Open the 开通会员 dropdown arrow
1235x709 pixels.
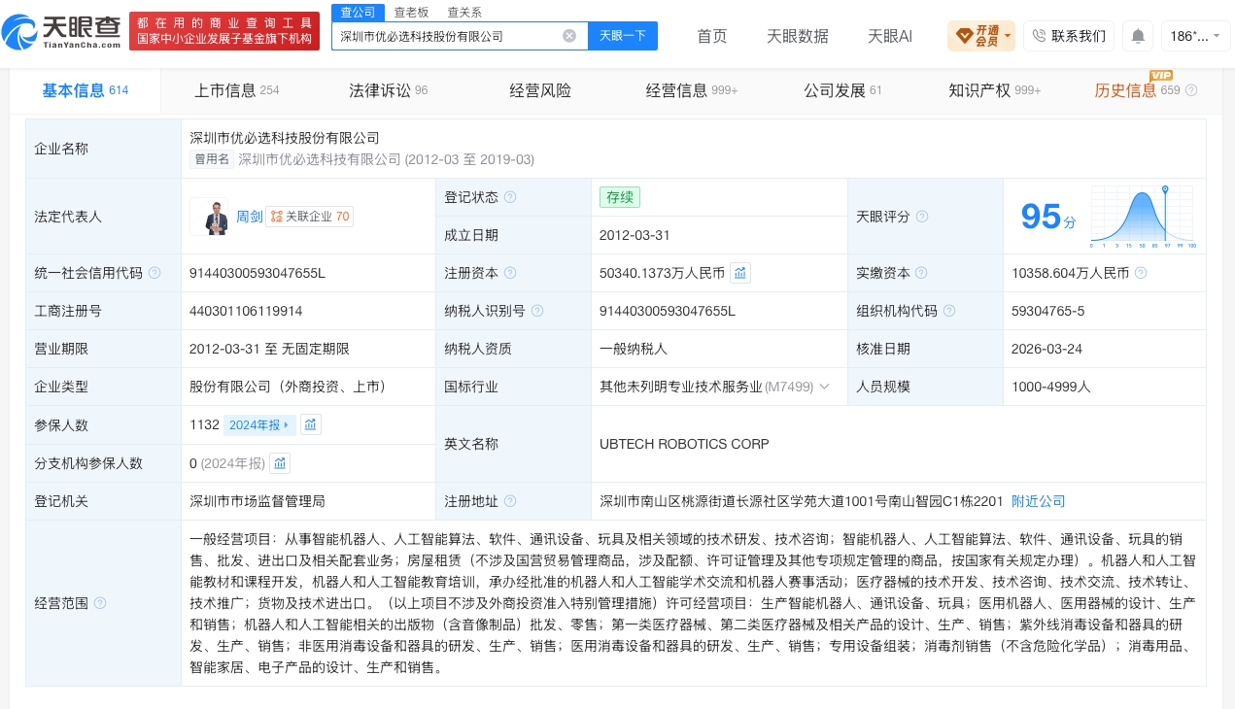click(x=1008, y=36)
